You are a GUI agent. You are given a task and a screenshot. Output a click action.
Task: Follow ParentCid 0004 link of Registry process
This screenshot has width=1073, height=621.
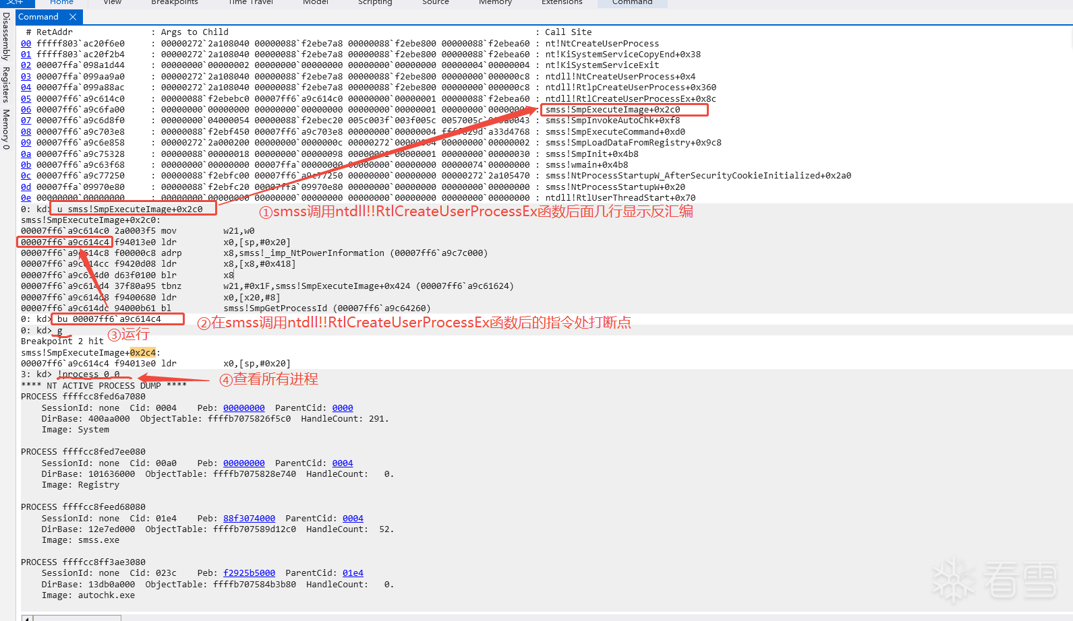point(343,463)
